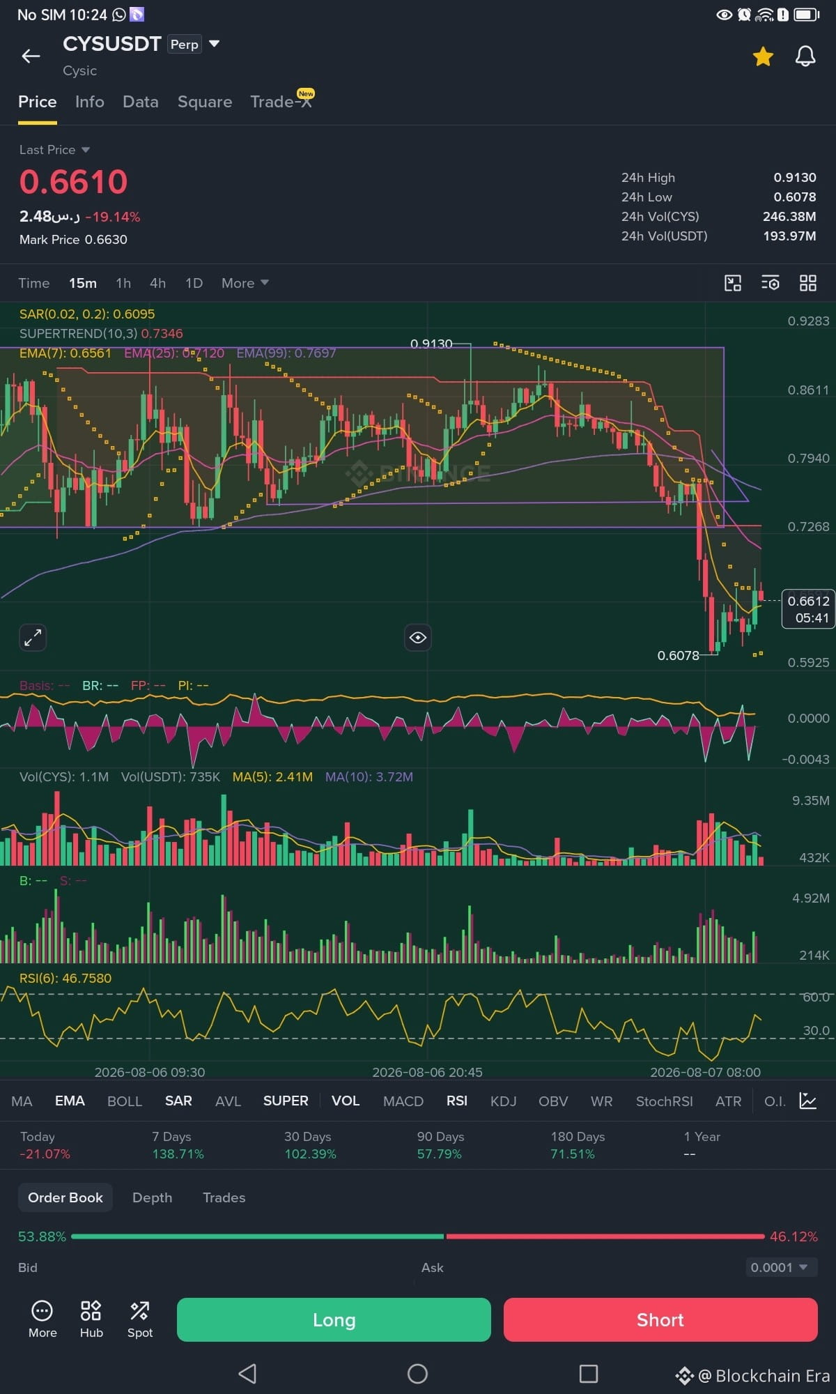Tap the Android back navigation button
The width and height of the screenshot is (836, 1394).
coord(247,1374)
